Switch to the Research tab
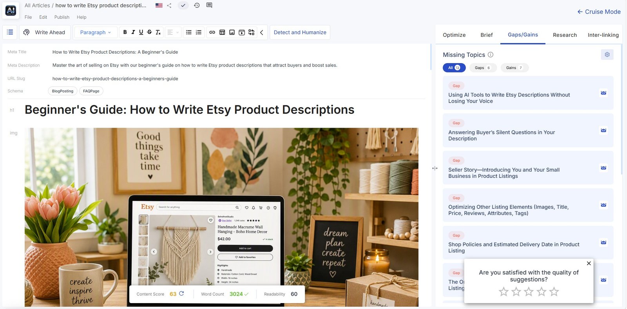This screenshot has height=309, width=627. [565, 35]
